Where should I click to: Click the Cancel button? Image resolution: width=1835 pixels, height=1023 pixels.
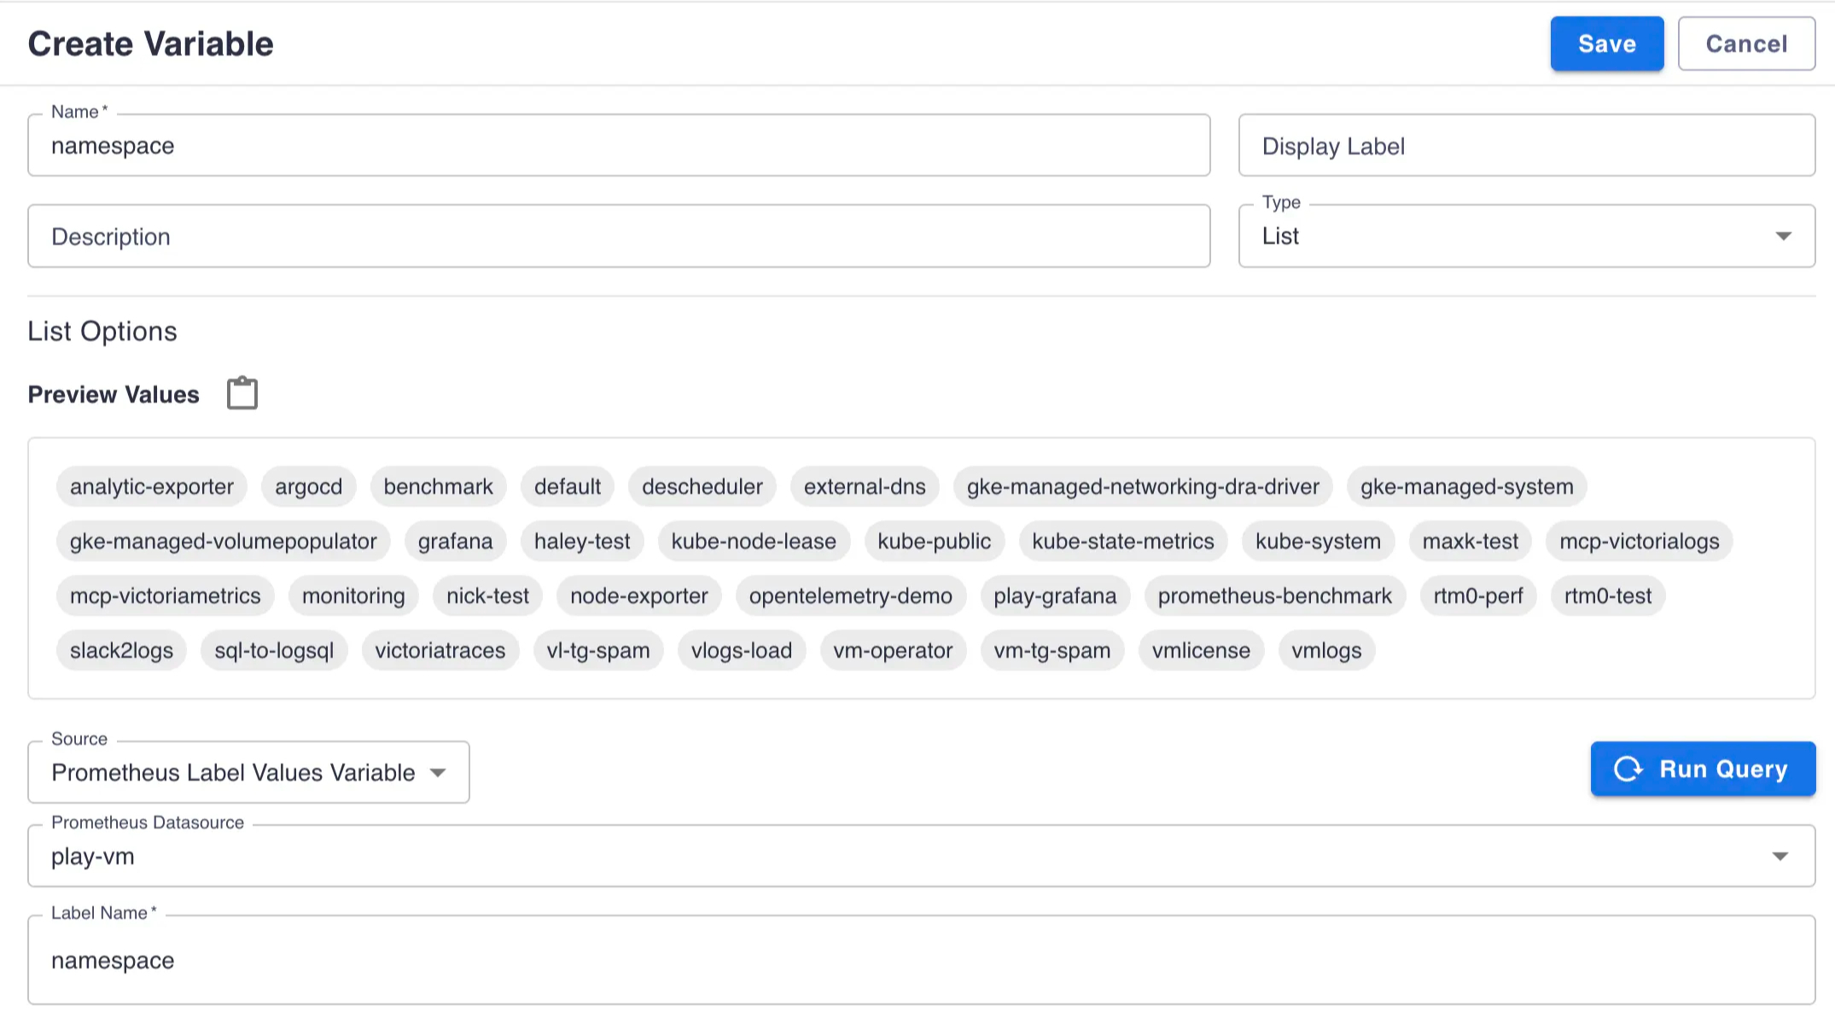coord(1746,44)
